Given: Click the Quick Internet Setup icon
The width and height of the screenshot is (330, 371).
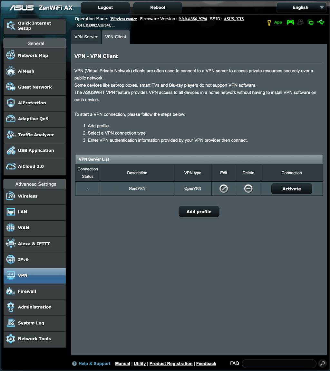Looking at the screenshot, I should coord(11,25).
